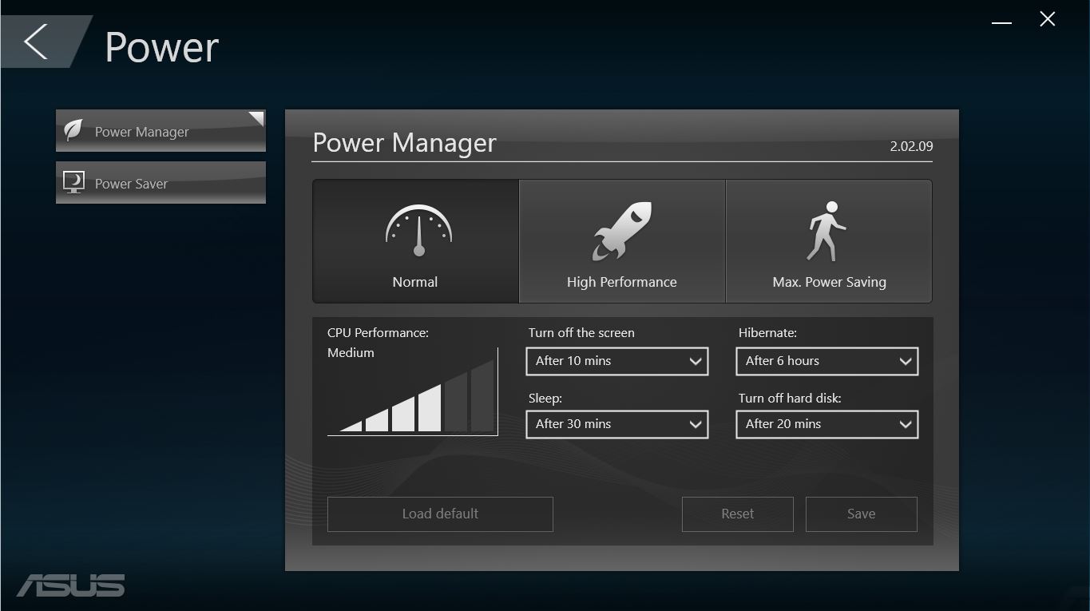Viewport: 1090px width, 611px height.
Task: Expand the Sleep timeout dropdown
Action: coord(616,424)
